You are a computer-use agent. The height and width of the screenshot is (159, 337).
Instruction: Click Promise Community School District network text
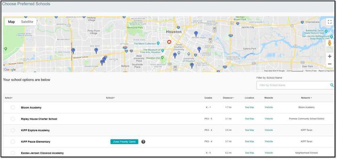click(306, 118)
